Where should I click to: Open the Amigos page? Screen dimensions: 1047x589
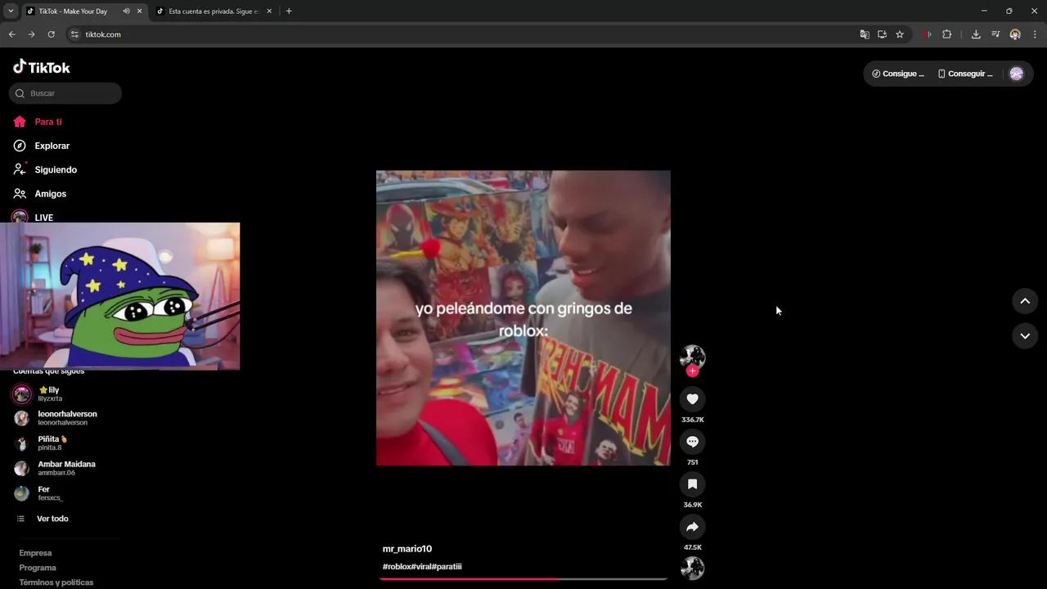click(39, 194)
